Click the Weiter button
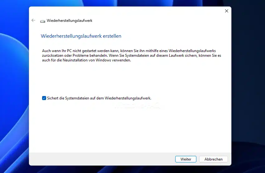The image size is (265, 173). point(186,159)
